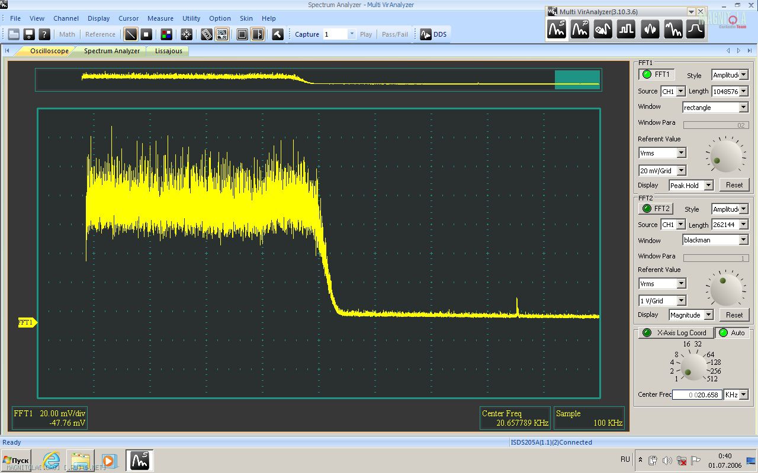Select the Spectrum Analyzer S icon in VirAnalyzer
Screen dimensions: 758x473
[x=557, y=29]
